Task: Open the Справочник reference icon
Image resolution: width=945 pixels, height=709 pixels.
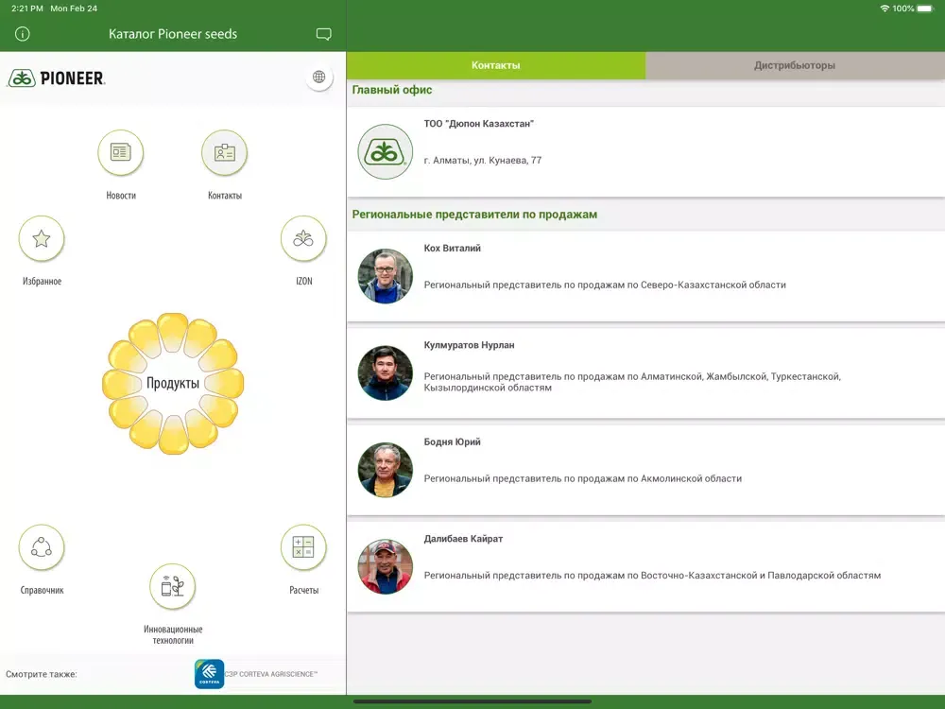Action: tap(42, 547)
